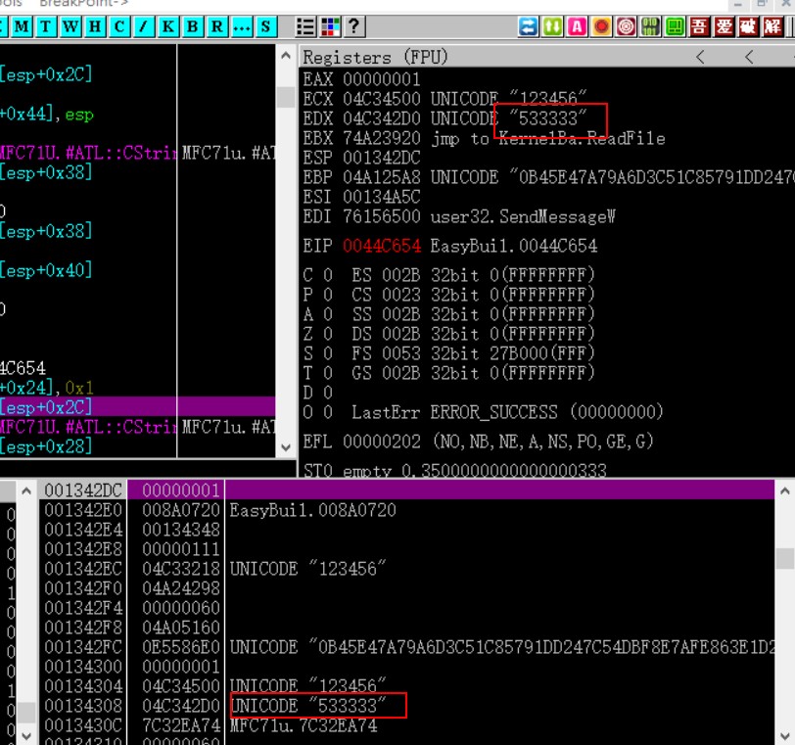Click the pink A plugin icon

pyautogui.click(x=578, y=26)
